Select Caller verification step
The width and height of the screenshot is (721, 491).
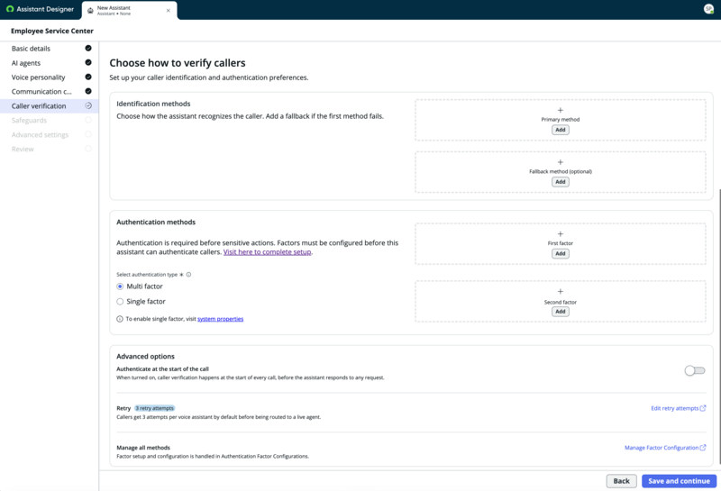(x=50, y=105)
